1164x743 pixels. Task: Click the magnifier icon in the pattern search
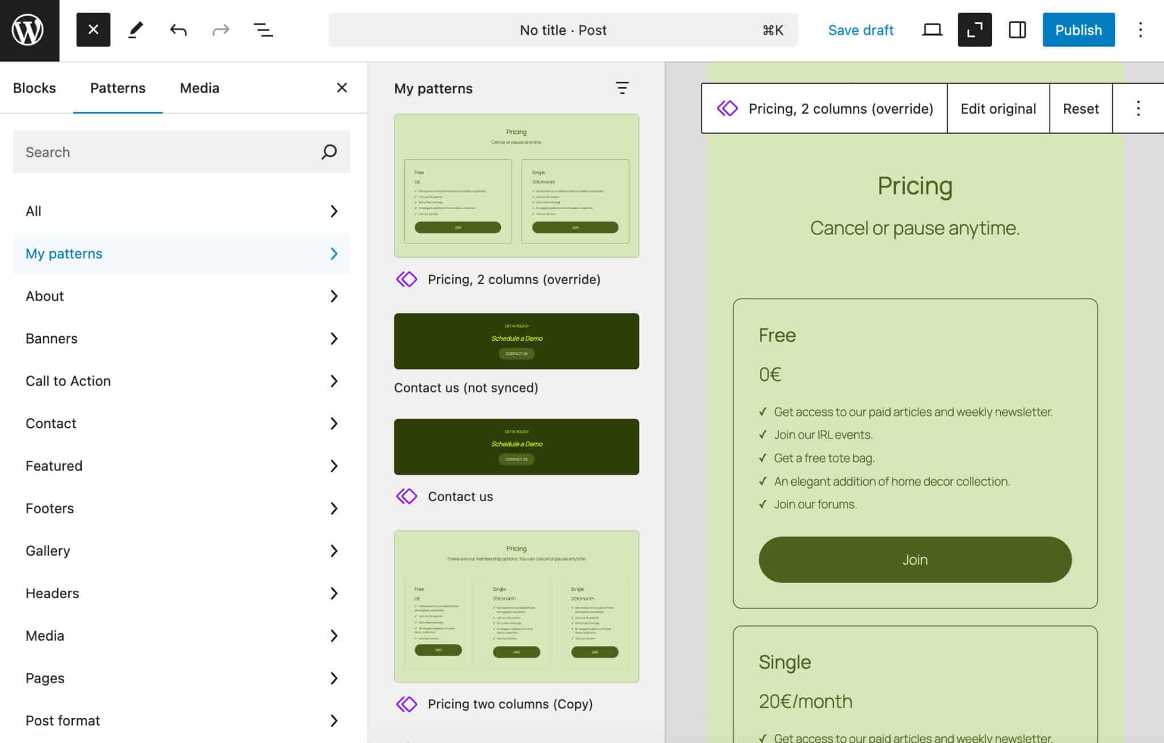(329, 152)
